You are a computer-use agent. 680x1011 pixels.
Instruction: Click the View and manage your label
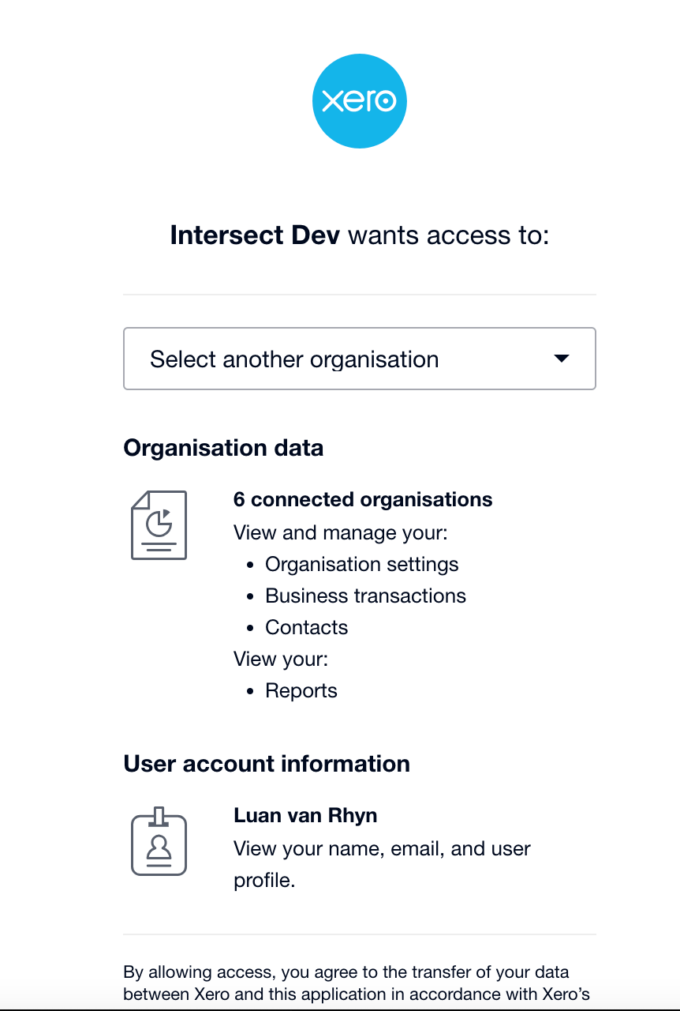click(x=341, y=532)
